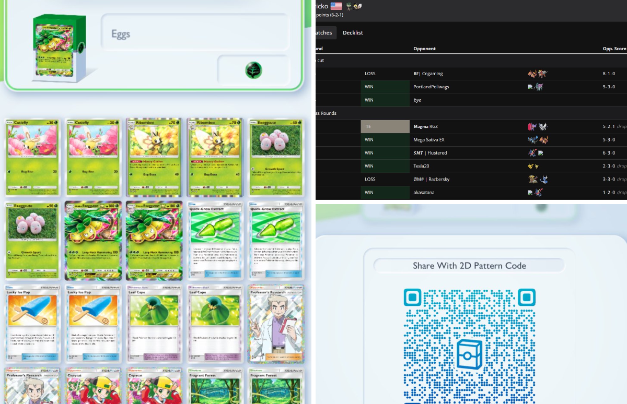Click the deck icons in akasatana row
Viewport: 627px width, 404px height.
(x=536, y=193)
